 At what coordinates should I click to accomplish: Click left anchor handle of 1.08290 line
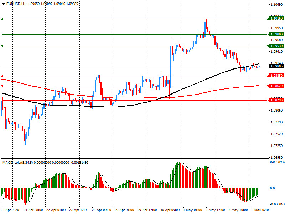pyautogui.click(x=2, y=100)
